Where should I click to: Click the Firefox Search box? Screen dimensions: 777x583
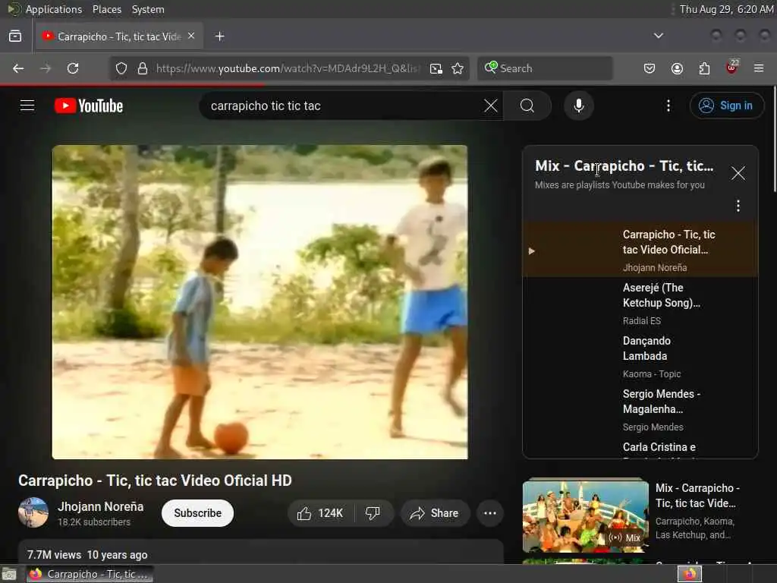[545, 68]
